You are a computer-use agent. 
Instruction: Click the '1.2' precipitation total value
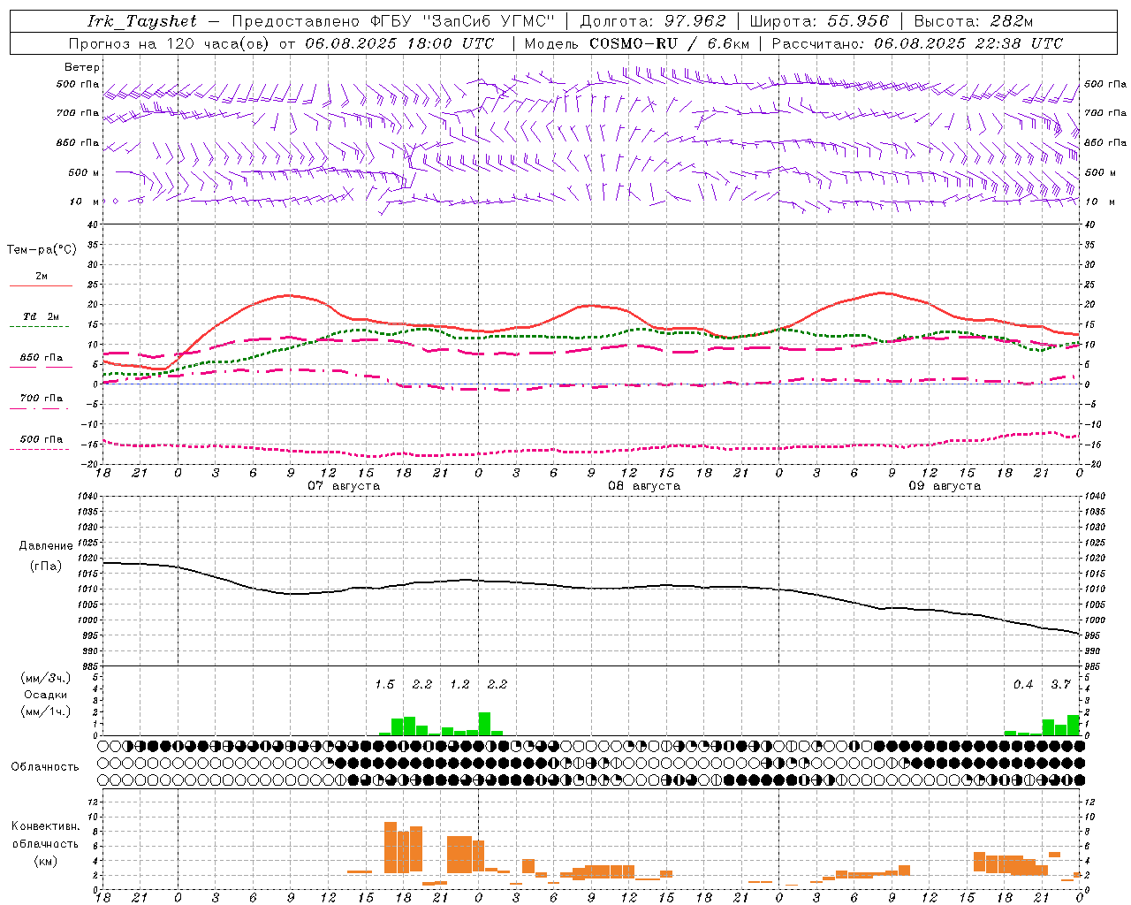tap(459, 684)
